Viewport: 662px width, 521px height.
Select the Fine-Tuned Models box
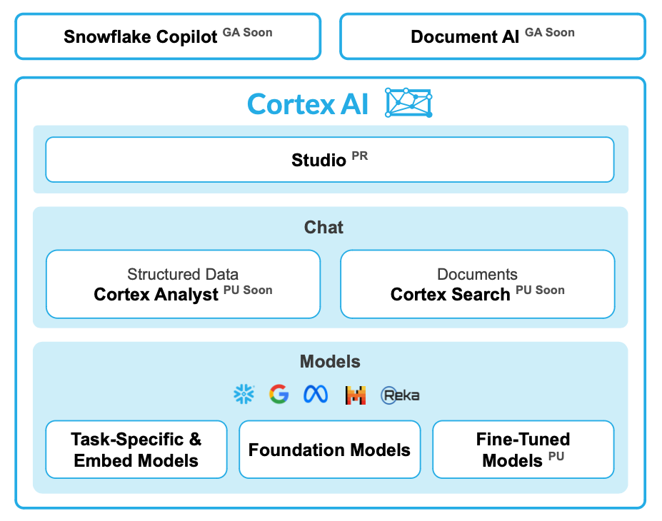(523, 450)
